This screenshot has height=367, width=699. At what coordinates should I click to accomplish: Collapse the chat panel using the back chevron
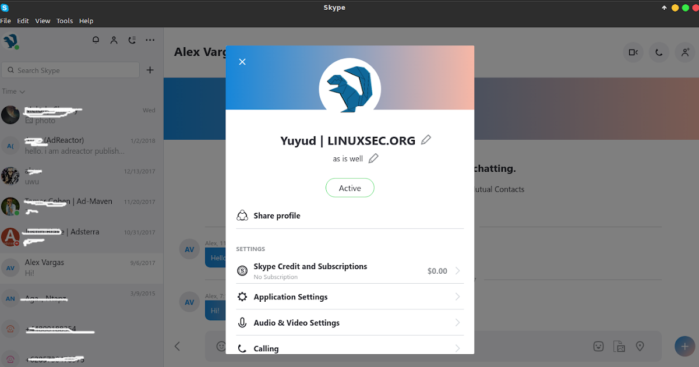coord(178,346)
